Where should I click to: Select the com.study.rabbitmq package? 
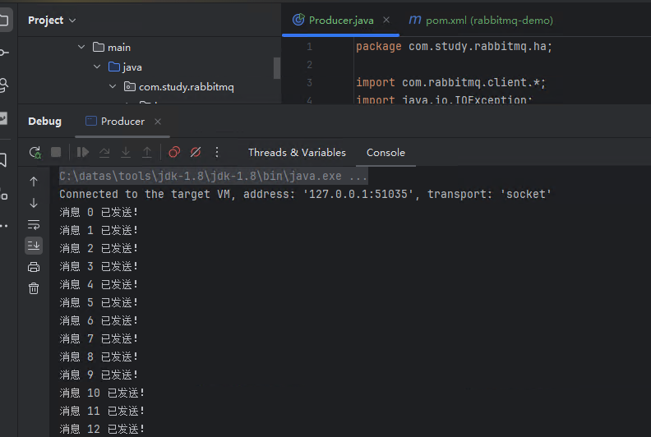coord(179,86)
